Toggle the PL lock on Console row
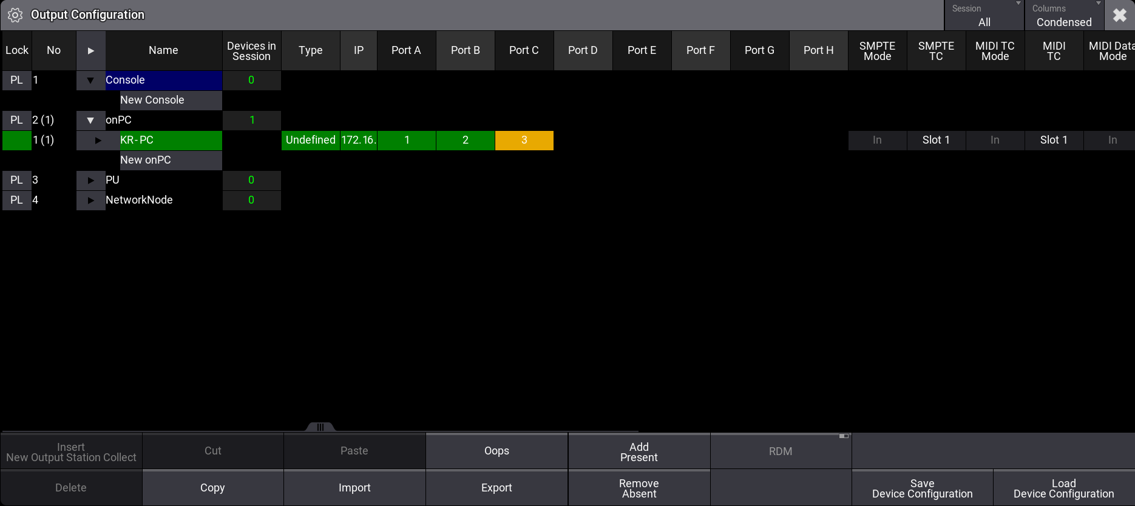 tap(16, 81)
